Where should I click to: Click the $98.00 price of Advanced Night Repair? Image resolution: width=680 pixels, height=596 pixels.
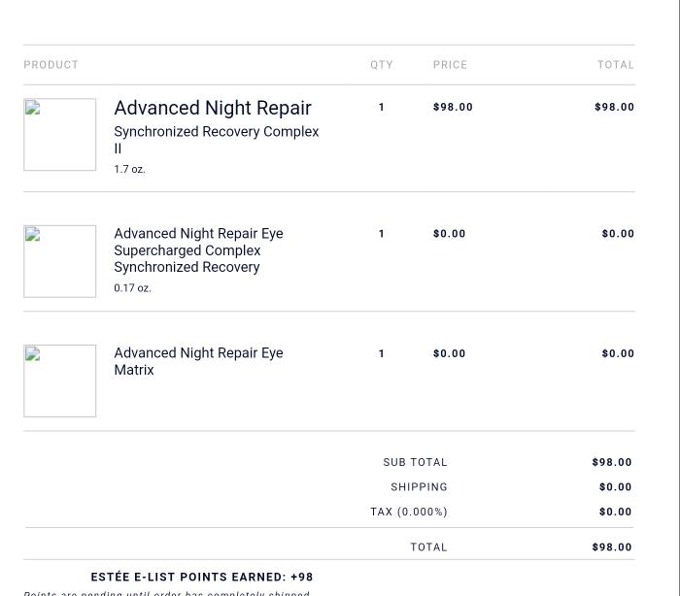[453, 107]
